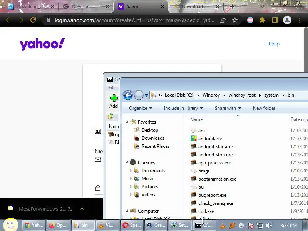308x231 pixels.
Task: Select the file bugreport.exe
Action: (x=212, y=195)
